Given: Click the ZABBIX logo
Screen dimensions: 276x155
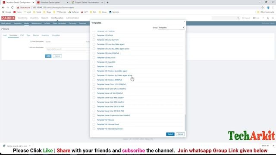Looking at the screenshot, I should click(8, 18).
